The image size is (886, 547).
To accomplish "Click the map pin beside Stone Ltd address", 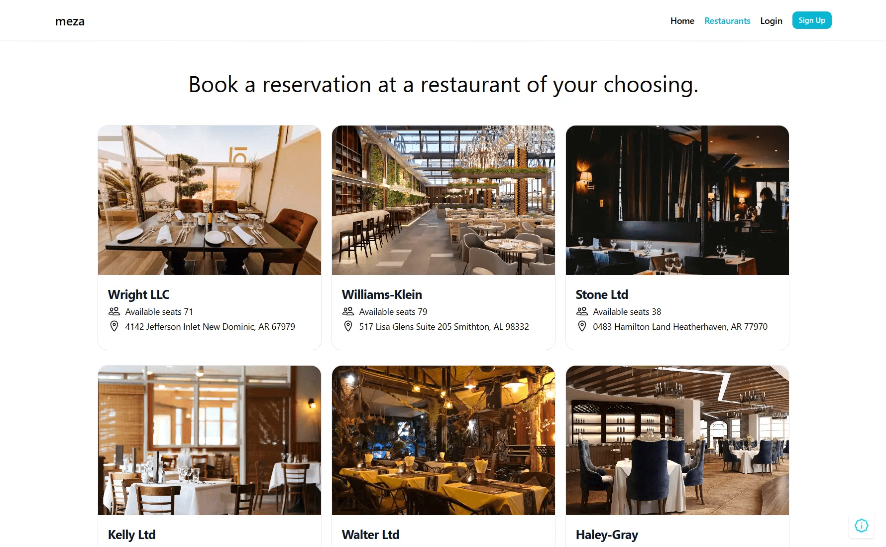I will coord(582,326).
